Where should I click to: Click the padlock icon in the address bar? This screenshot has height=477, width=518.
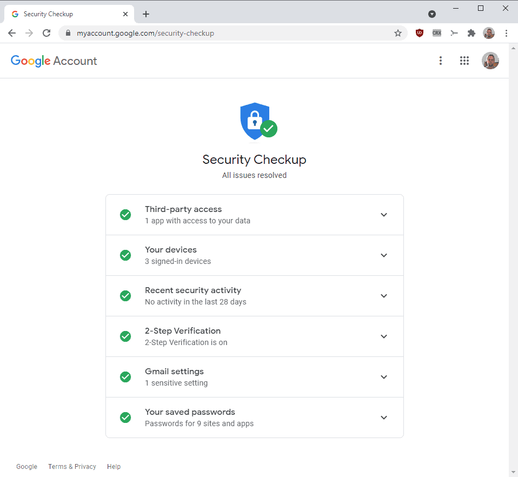coord(68,33)
